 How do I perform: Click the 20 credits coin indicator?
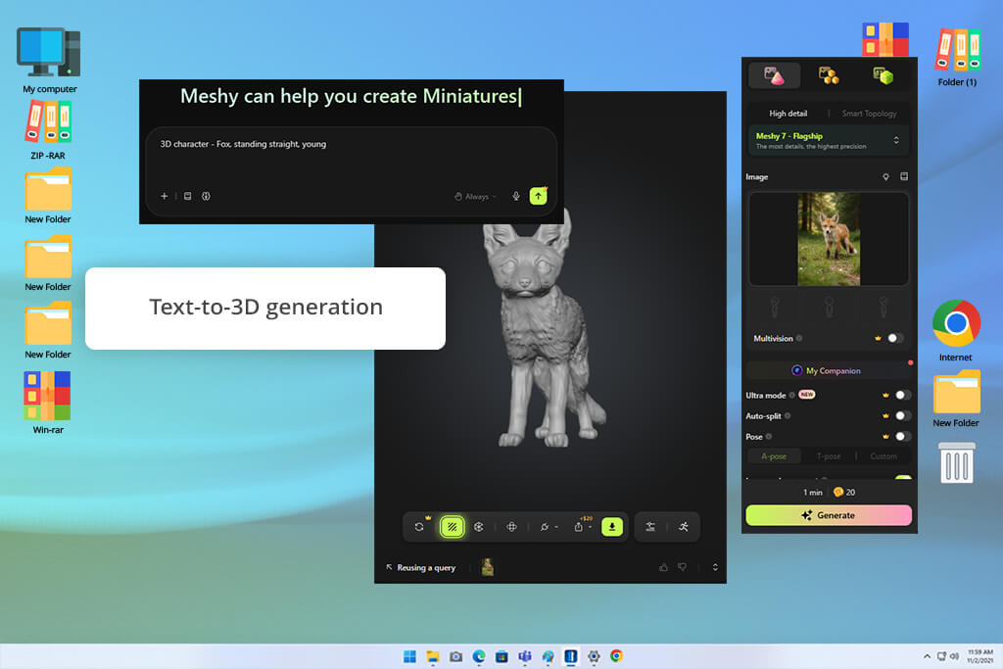(x=844, y=492)
